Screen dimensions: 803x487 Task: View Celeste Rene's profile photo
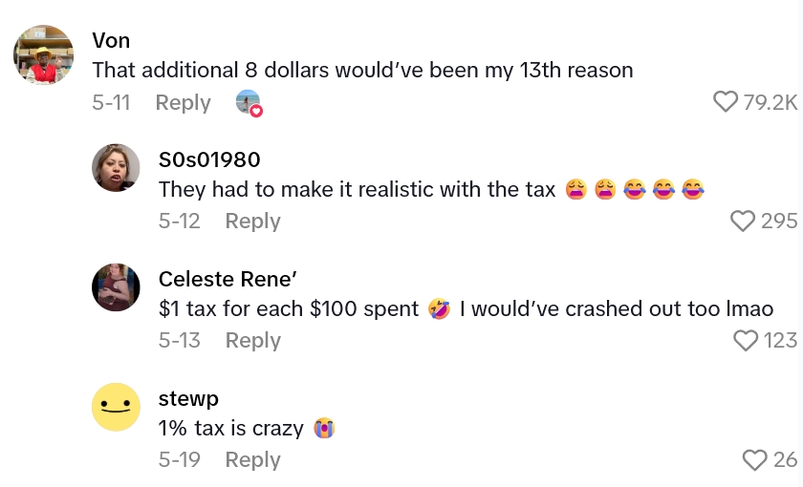click(x=116, y=286)
